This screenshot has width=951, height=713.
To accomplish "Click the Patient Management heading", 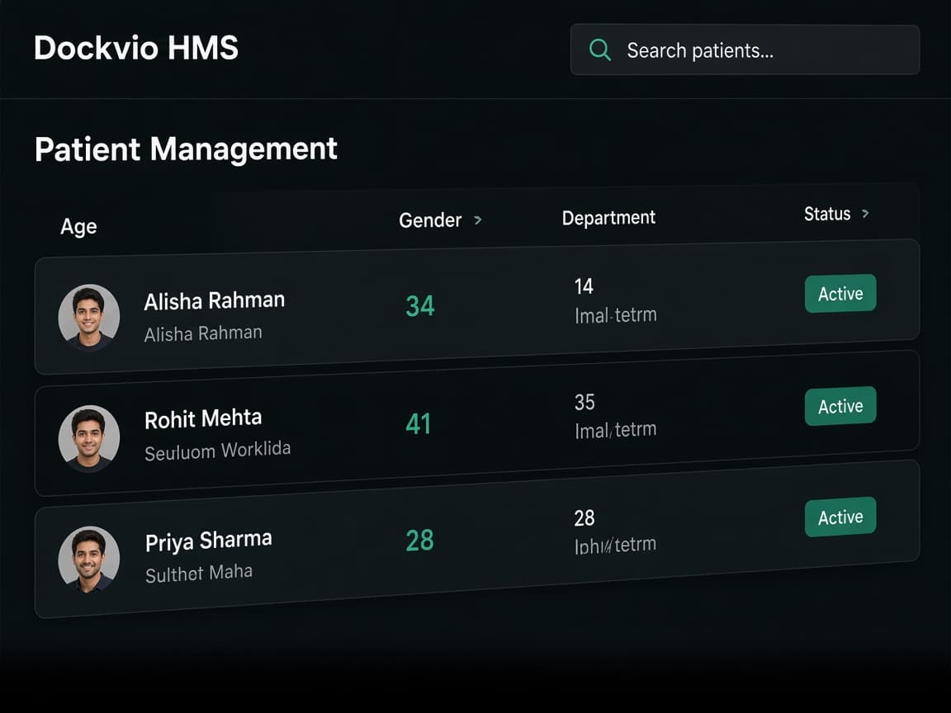I will click(186, 149).
